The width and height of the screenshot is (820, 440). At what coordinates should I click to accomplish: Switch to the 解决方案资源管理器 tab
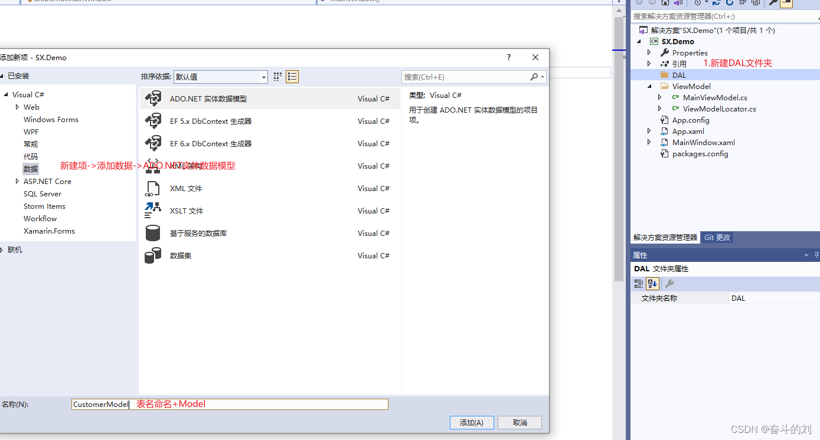pyautogui.click(x=665, y=238)
